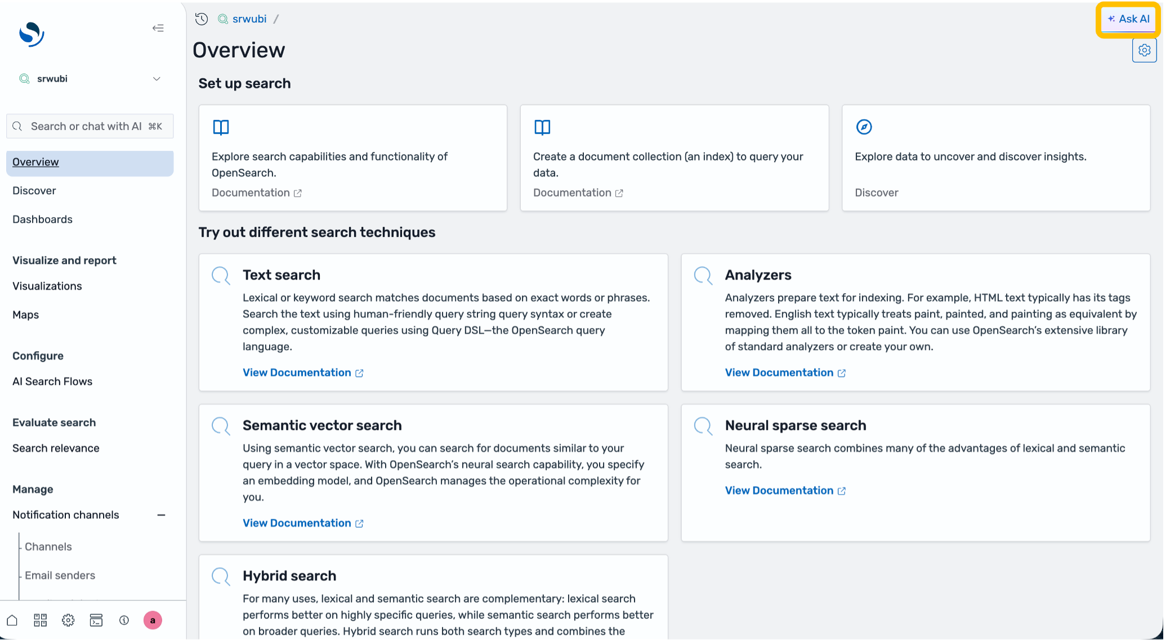Open the user avatar 'a' menu
The image size is (1166, 642).
tap(153, 621)
